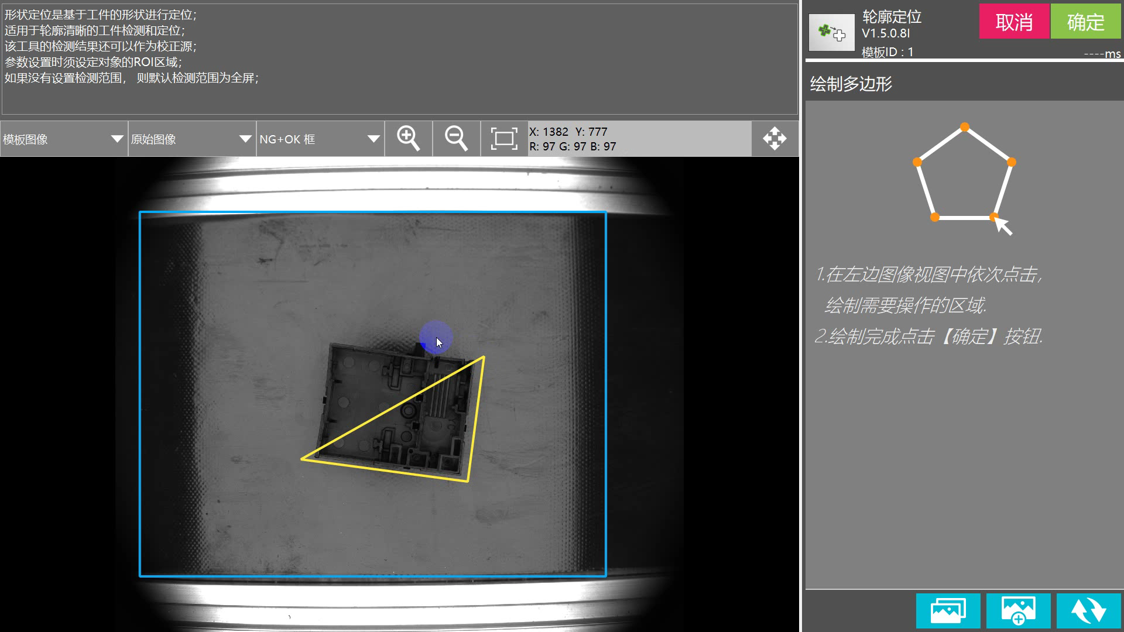Open the image gallery icon at bottom

coord(948,611)
